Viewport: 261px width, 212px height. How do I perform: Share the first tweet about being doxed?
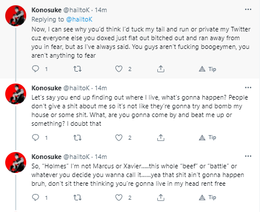point(161,69)
